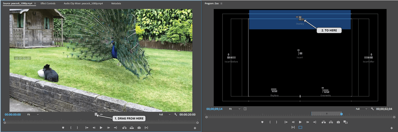Switch to the Audio Clip Mixer tab

[x=83, y=3]
